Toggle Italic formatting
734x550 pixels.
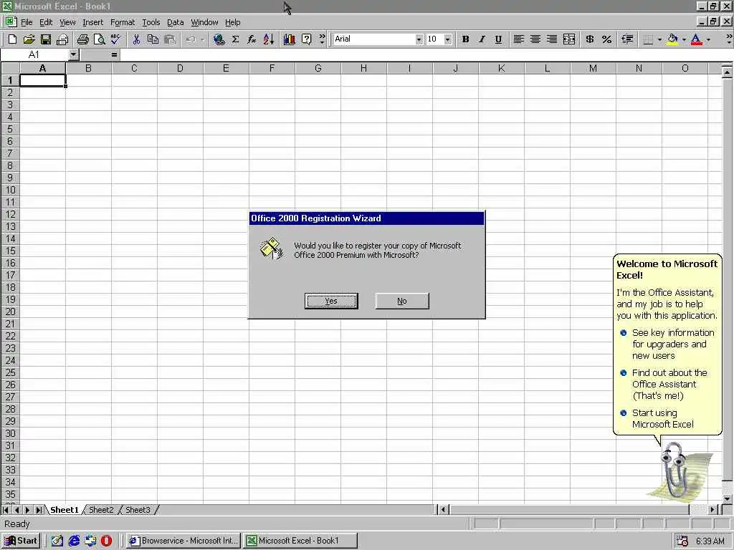click(482, 39)
